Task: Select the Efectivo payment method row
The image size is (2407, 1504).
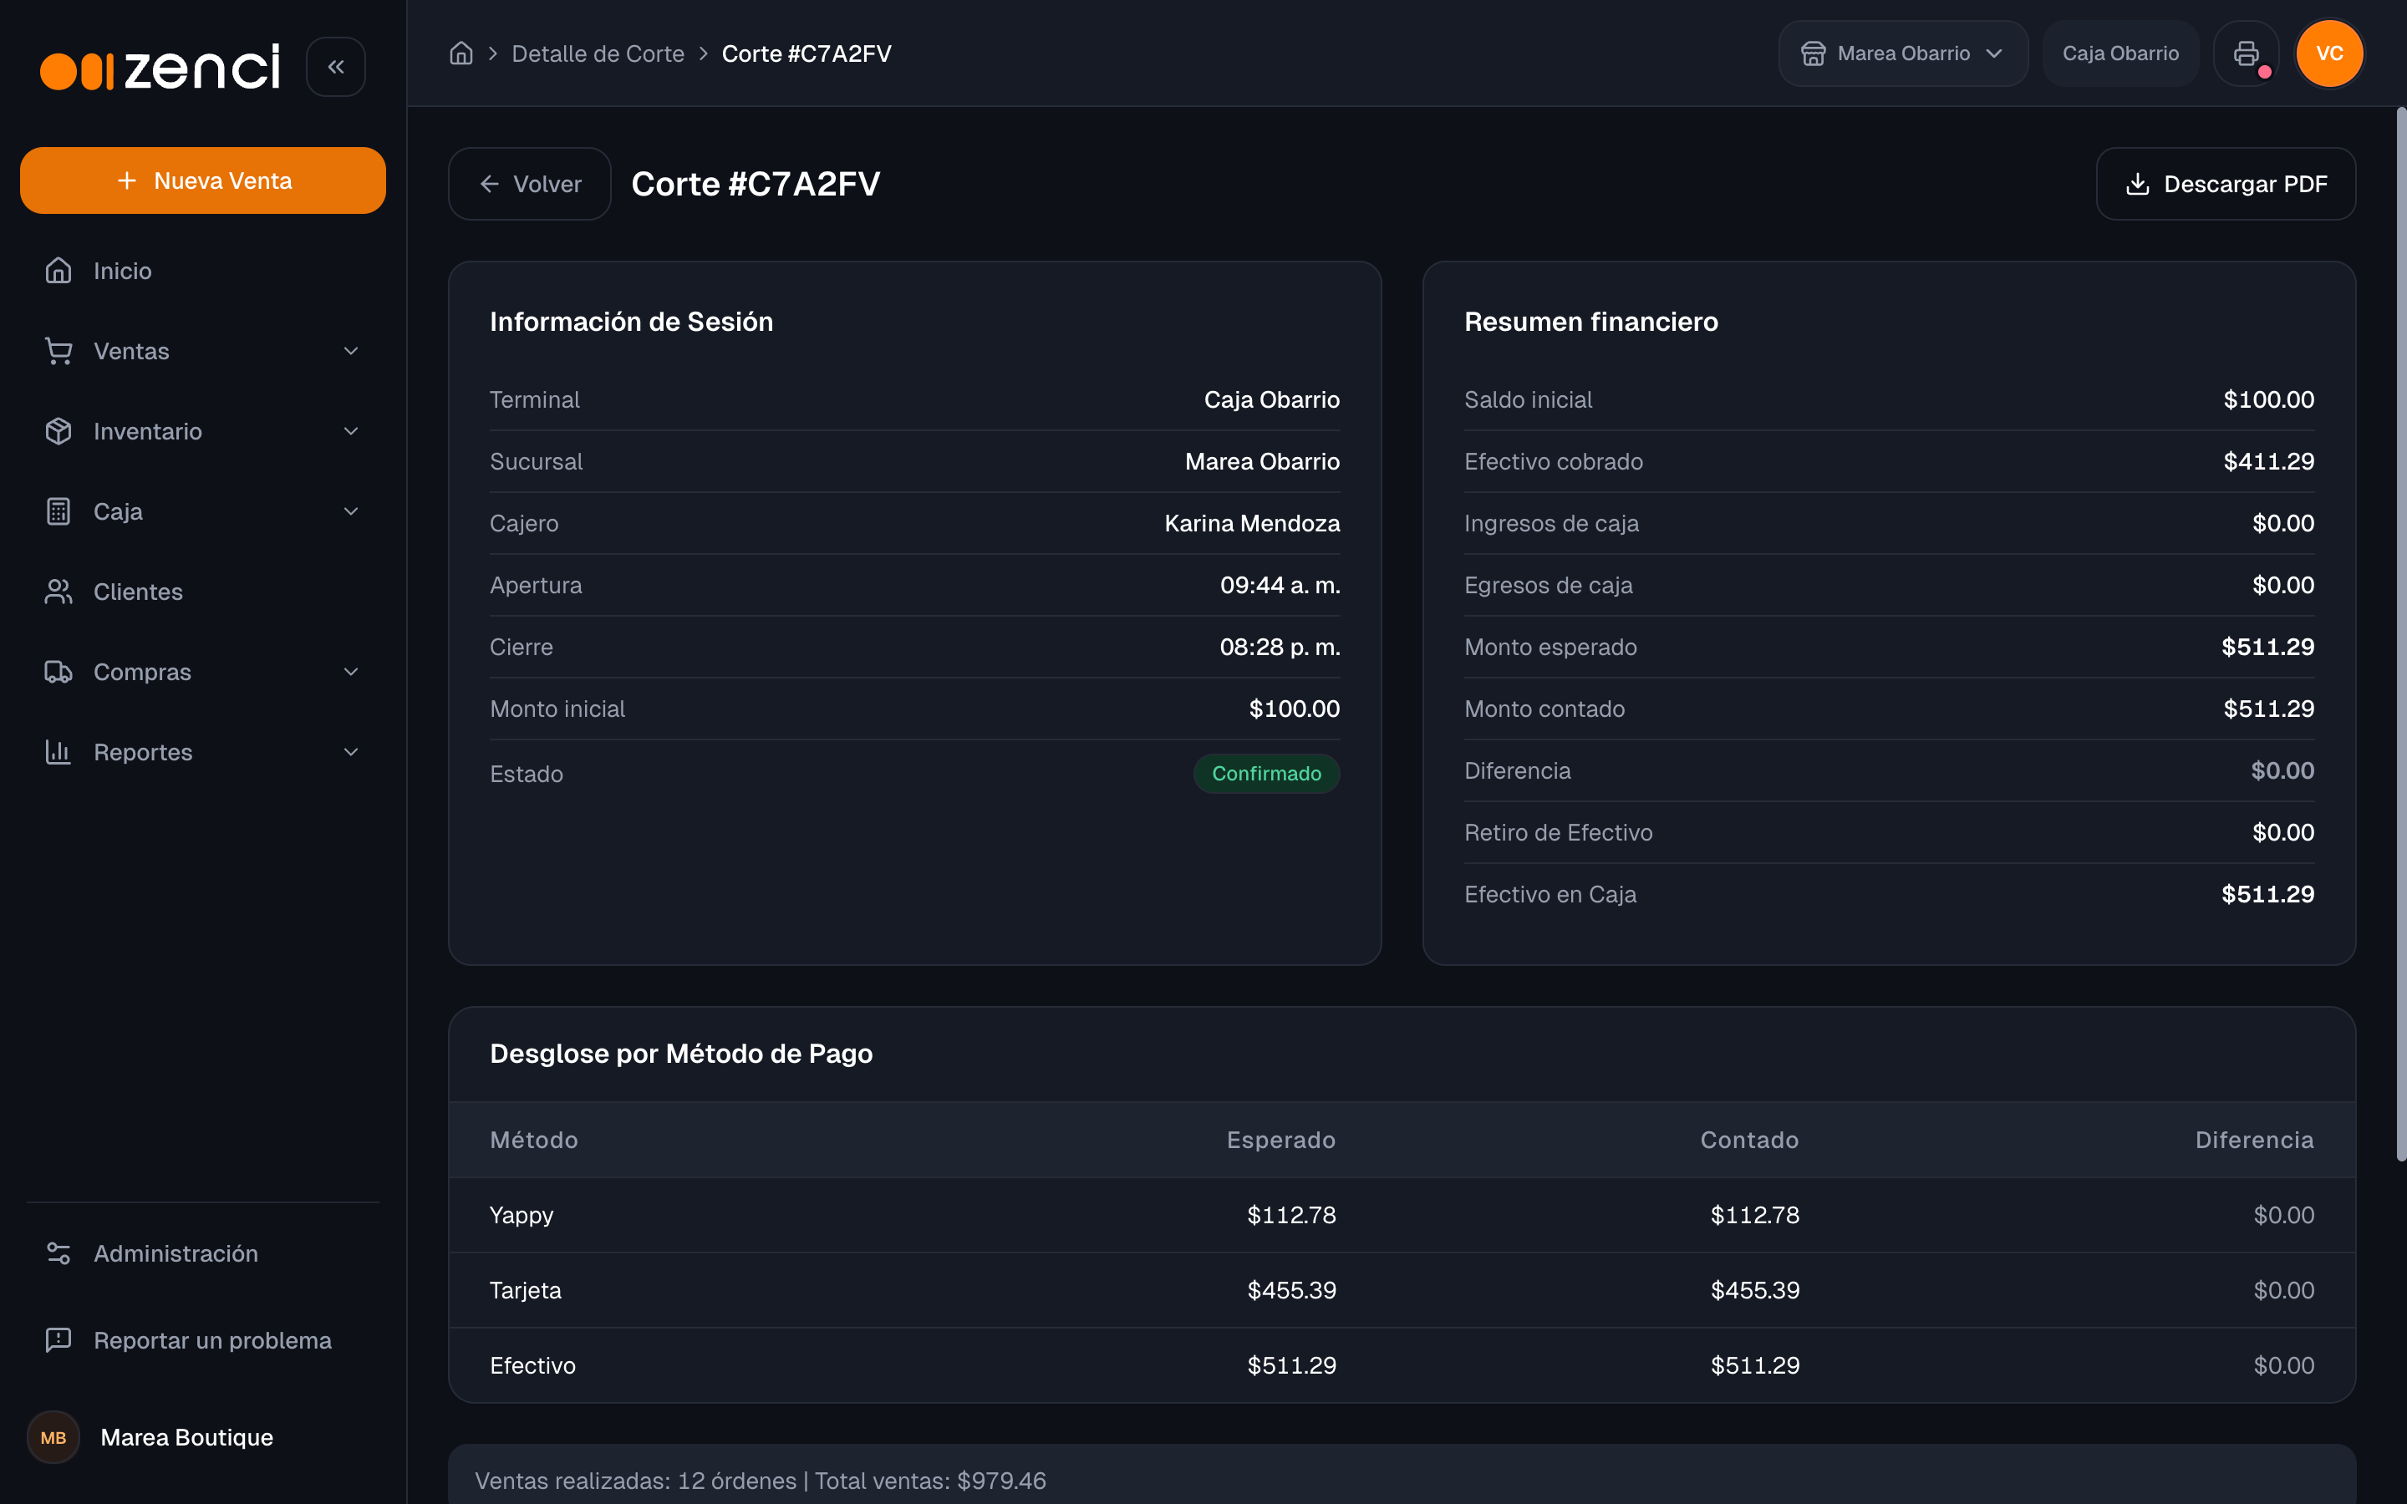Action: coord(1402,1366)
